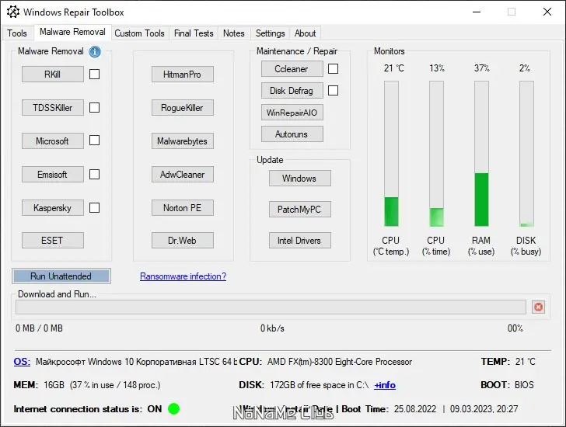Click the Windows Repair Toolbox title bar icon
Image resolution: width=566 pixels, height=427 pixels.
(x=13, y=12)
